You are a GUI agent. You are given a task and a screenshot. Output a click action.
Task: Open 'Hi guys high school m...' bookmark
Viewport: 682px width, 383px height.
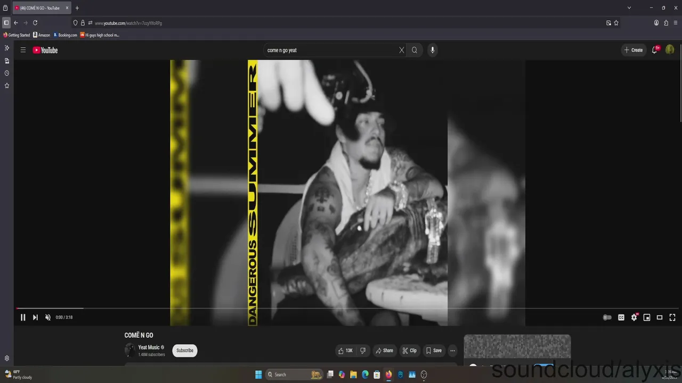click(x=100, y=35)
